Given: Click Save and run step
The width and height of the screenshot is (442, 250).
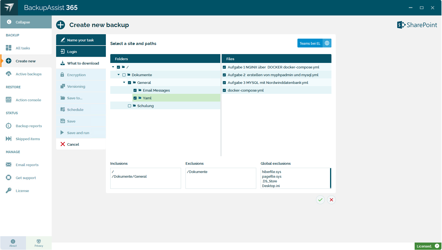Looking at the screenshot, I should 81,133.
